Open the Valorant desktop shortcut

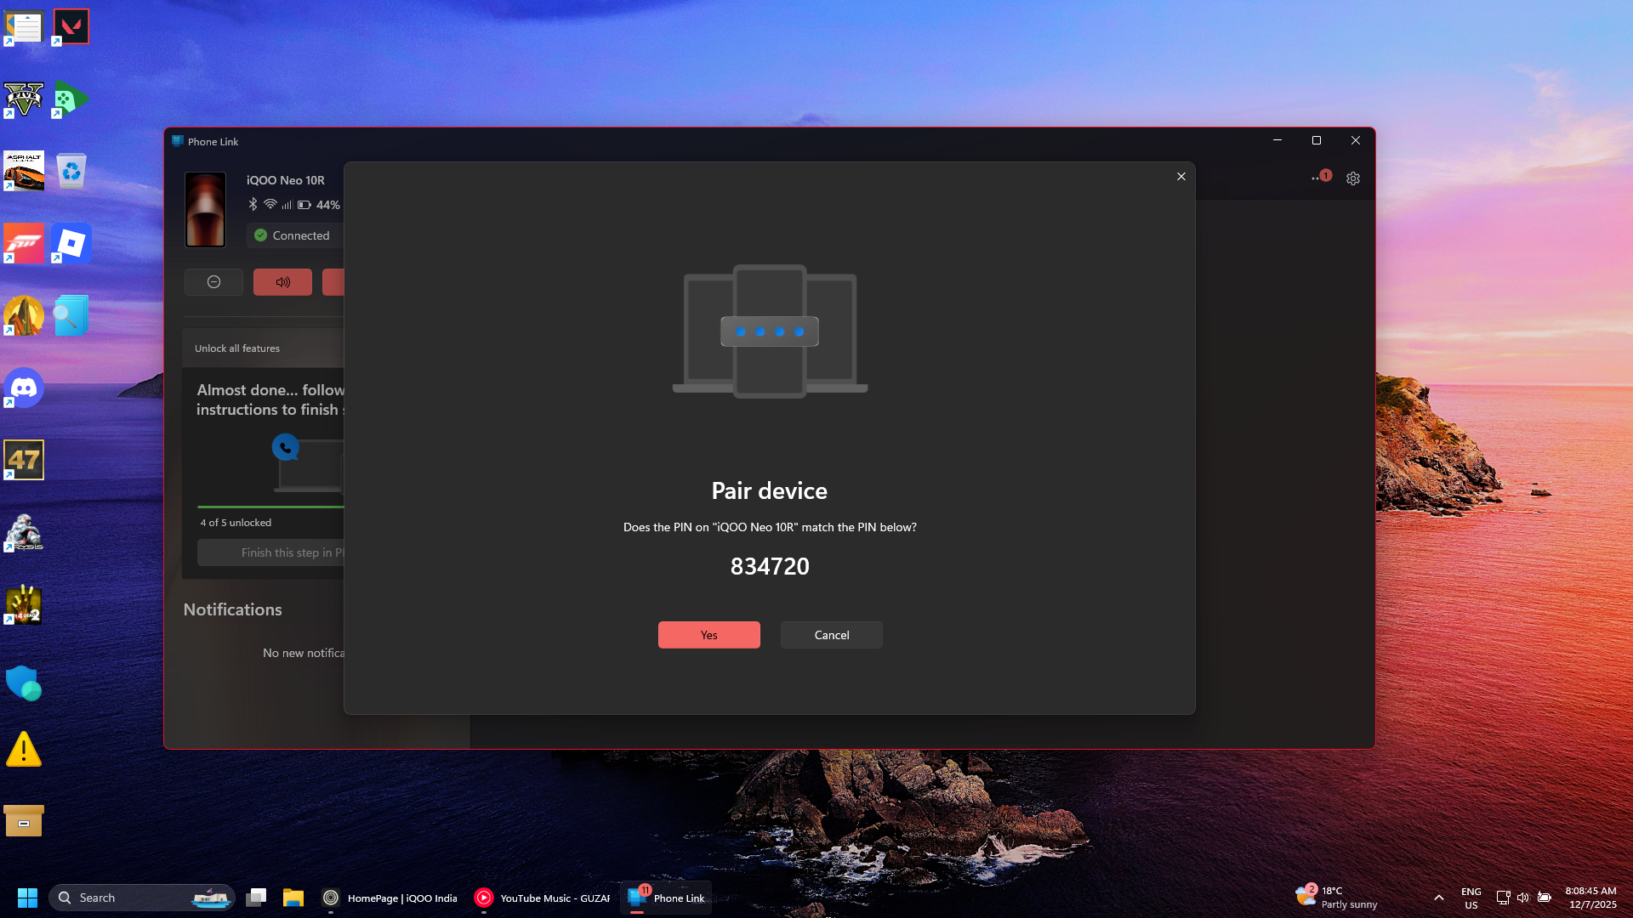tap(71, 26)
